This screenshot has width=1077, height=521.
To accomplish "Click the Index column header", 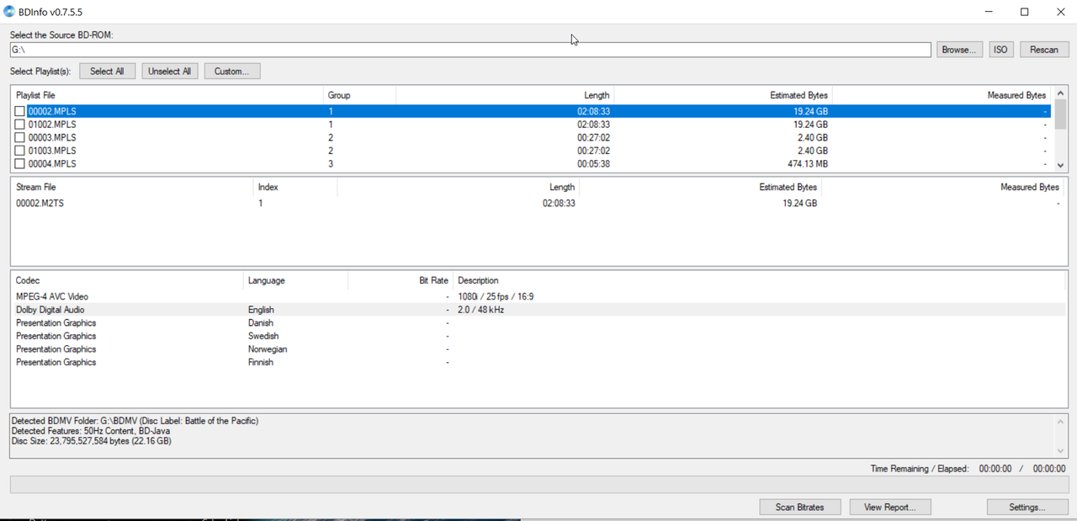I will tap(294, 187).
